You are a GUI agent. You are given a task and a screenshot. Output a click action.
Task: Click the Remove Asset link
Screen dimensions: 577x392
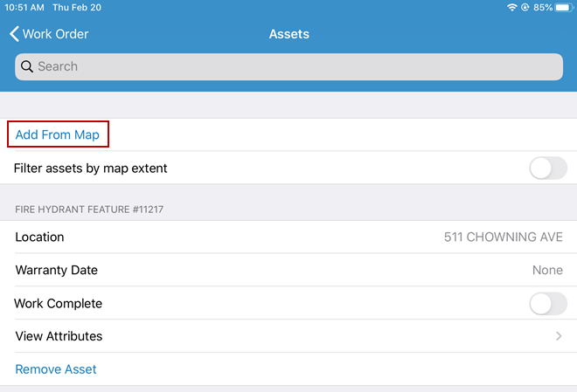tap(56, 369)
